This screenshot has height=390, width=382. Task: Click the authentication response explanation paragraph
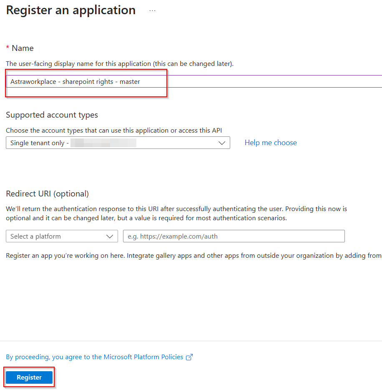(176, 213)
